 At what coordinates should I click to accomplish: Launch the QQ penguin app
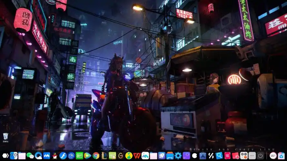click(55, 156)
